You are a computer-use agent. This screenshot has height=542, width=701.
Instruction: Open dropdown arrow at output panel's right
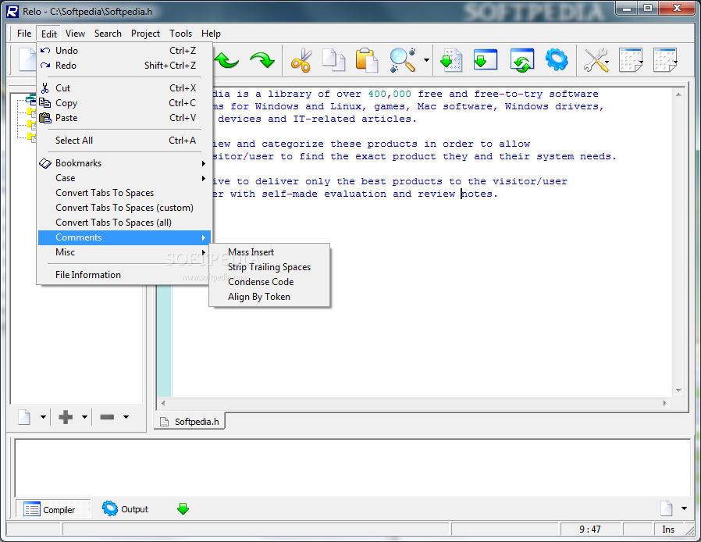684,508
